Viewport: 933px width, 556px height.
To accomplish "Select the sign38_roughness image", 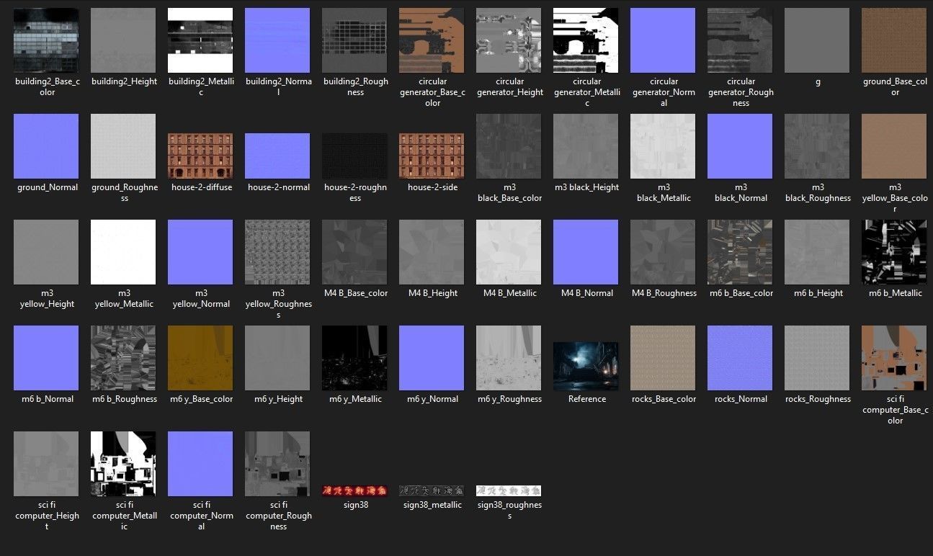I will coord(509,491).
